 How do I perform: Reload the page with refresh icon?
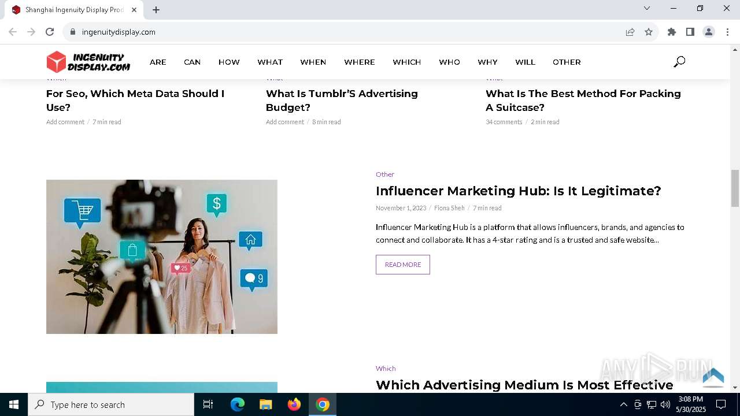click(x=50, y=32)
